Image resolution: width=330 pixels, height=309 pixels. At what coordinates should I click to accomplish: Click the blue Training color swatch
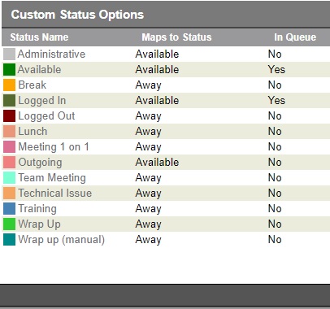point(9,208)
